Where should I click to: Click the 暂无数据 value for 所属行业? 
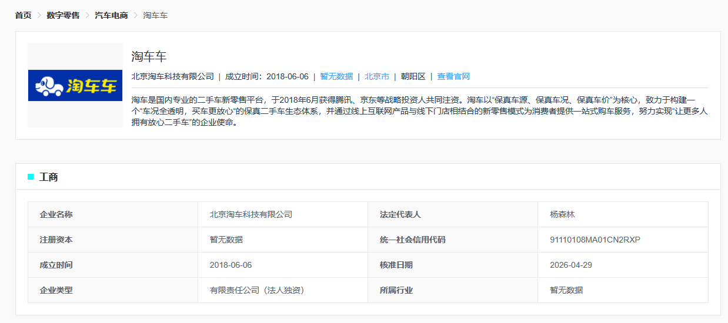(566, 290)
